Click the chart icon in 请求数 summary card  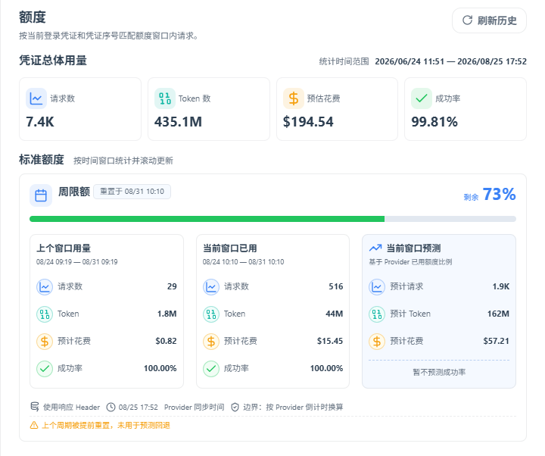(x=36, y=98)
